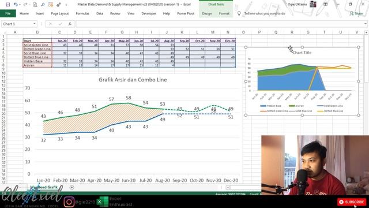
Task: Click the Grafik Arsir dan Combo Line title
Action: point(133,80)
